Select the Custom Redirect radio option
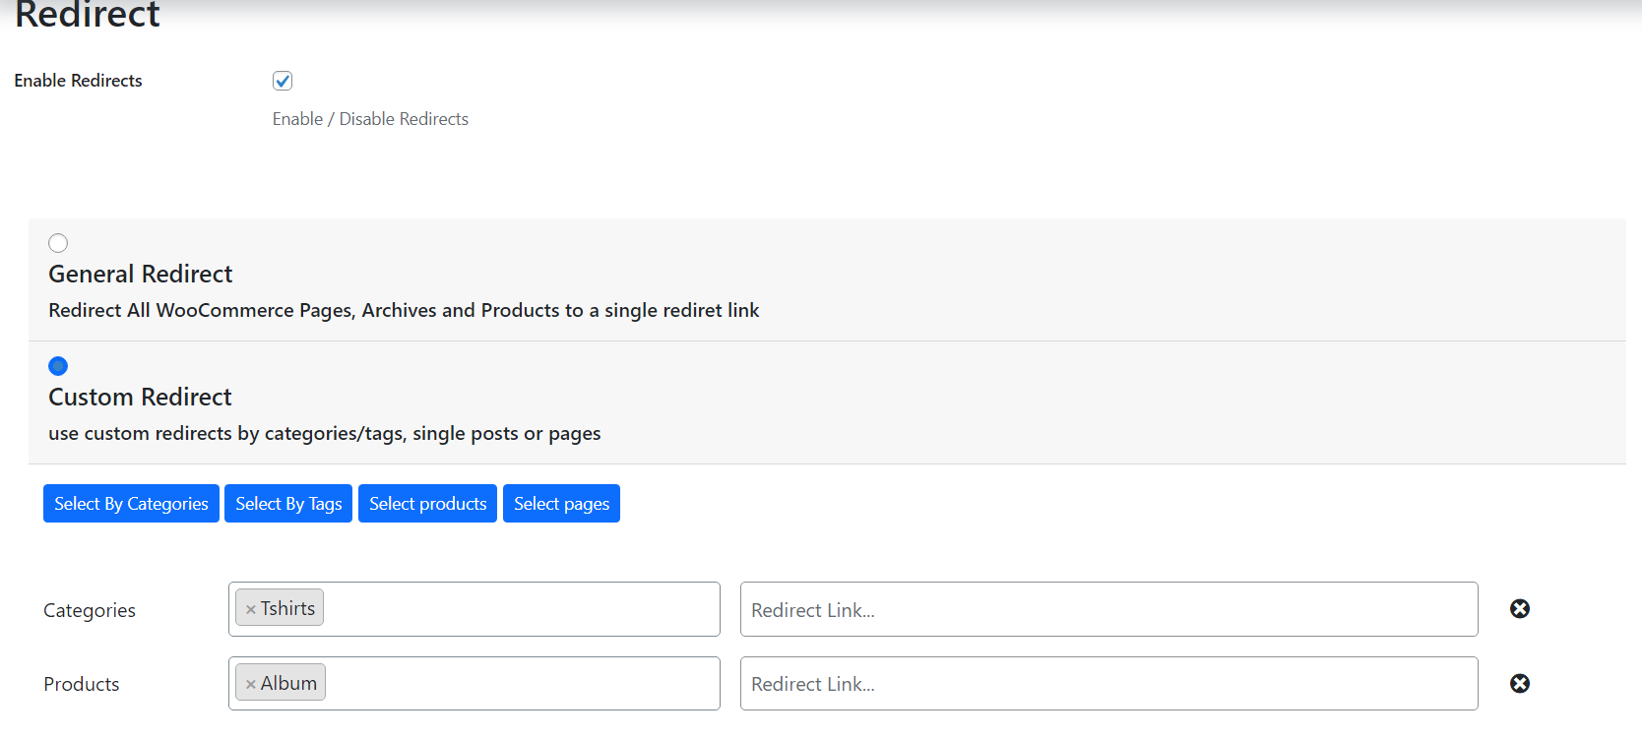Image resolution: width=1642 pixels, height=741 pixels. (58, 366)
